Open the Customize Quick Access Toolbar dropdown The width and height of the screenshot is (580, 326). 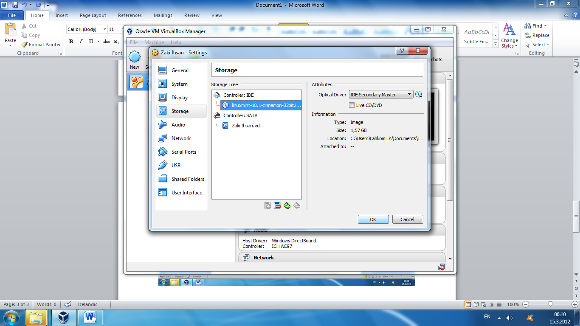click(48, 5)
